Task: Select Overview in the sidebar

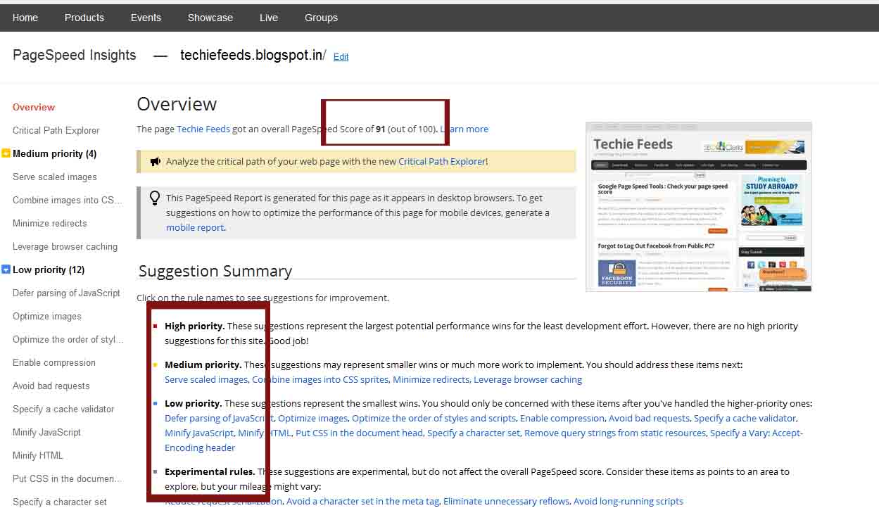Action: (x=34, y=107)
